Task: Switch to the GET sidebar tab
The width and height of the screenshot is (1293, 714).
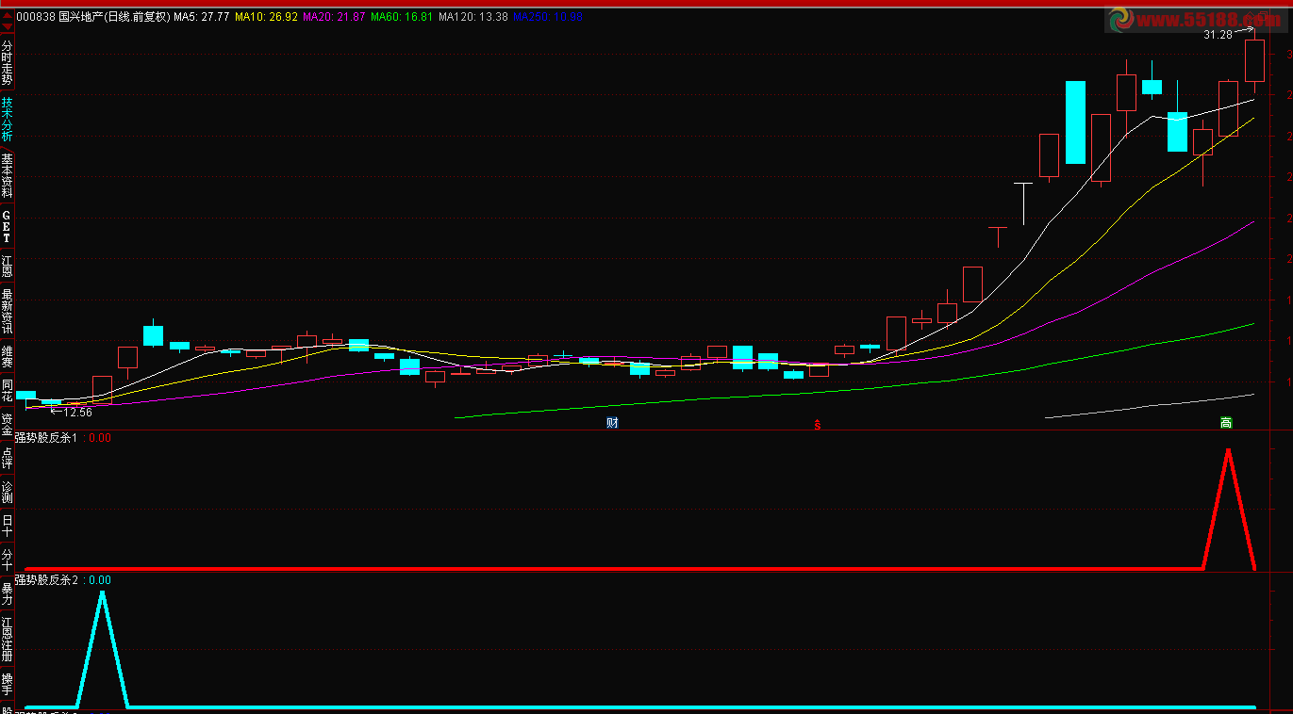Action: [7, 227]
